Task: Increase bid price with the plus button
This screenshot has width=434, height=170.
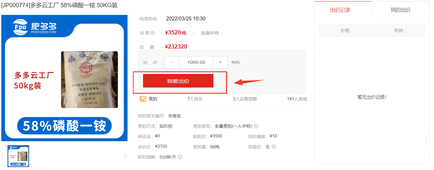Action: [x=220, y=62]
